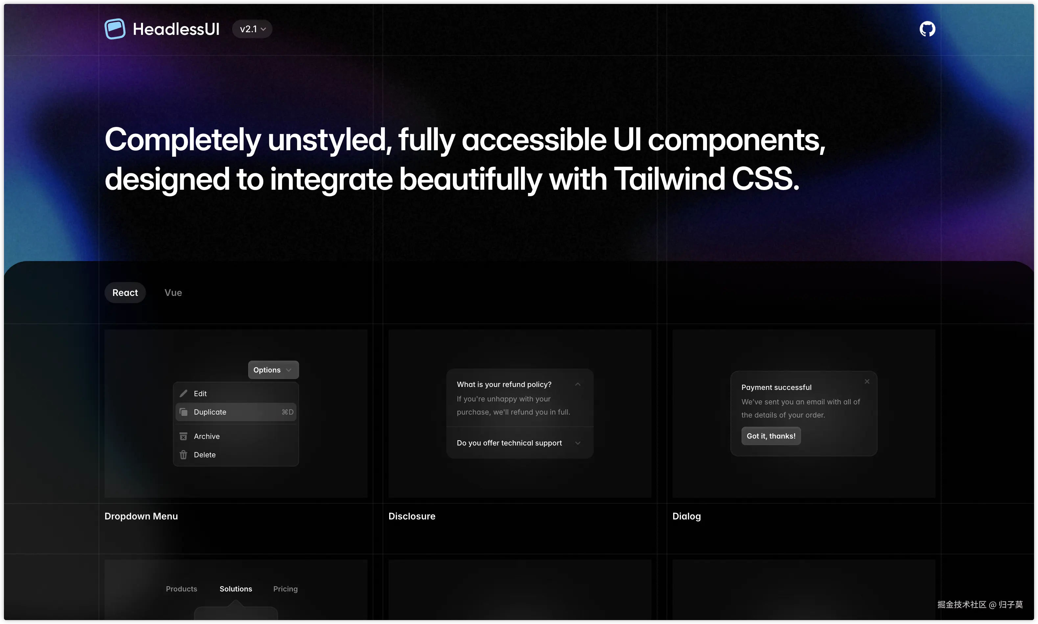Open the v2.1 version dropdown

[252, 29]
